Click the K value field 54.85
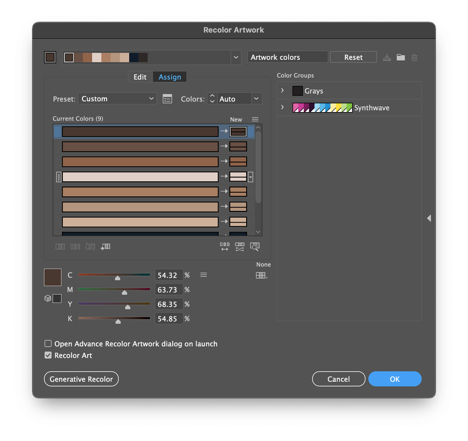The width and height of the screenshot is (468, 441). 169,318
